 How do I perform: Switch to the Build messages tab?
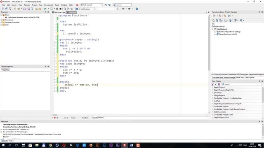[5, 141]
